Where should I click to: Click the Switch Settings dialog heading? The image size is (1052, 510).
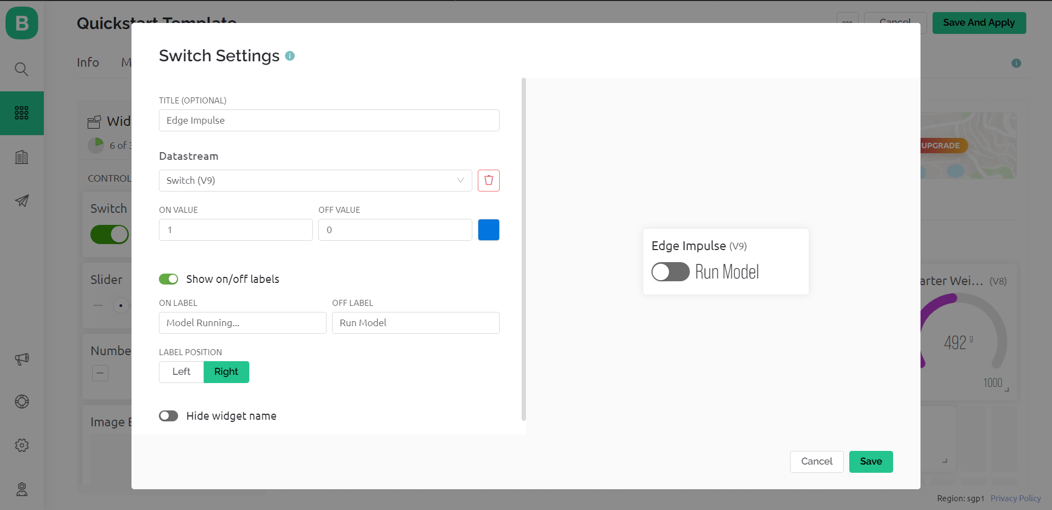tap(219, 56)
